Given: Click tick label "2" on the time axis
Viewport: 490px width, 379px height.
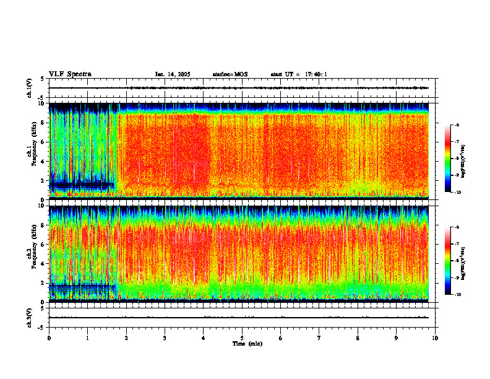Looking at the screenshot, I should coord(126,338).
